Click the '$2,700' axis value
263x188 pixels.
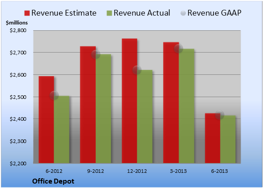point(18,53)
